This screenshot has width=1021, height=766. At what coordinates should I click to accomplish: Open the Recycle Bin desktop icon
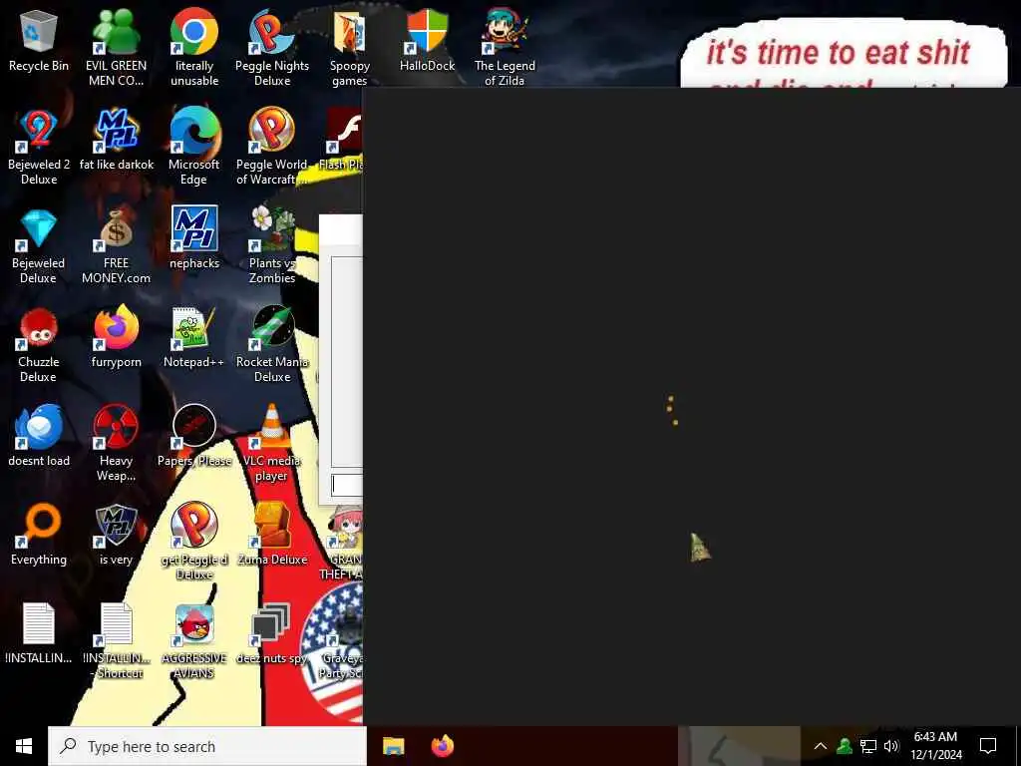(x=39, y=42)
